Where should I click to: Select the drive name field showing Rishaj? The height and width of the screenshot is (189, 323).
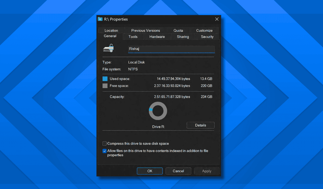tap(171, 49)
